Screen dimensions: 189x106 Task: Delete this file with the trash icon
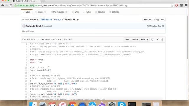tap(162, 39)
